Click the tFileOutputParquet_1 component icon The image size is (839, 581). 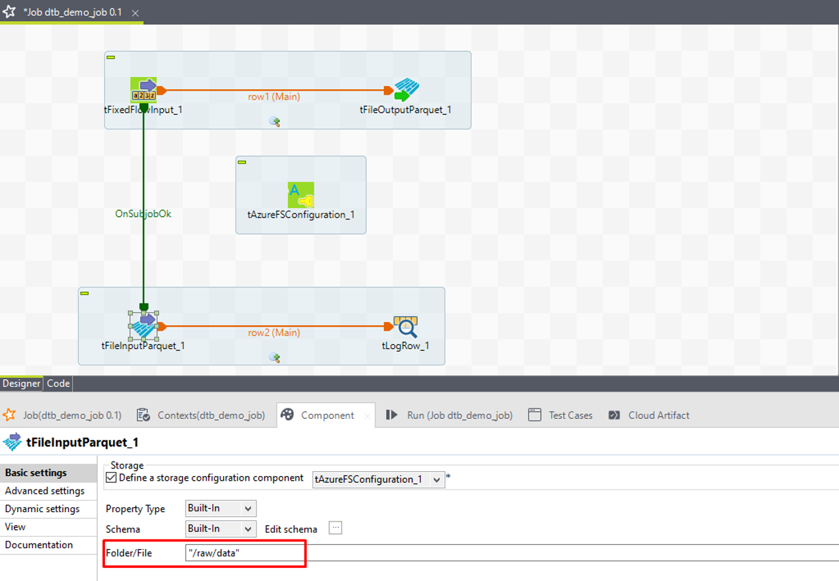[407, 89]
